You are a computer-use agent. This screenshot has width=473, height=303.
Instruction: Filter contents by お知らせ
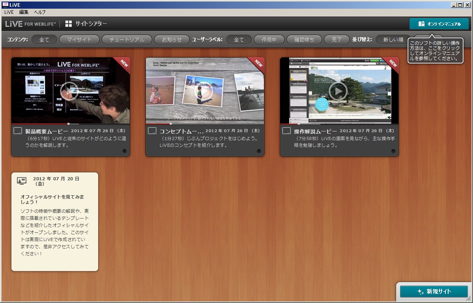coord(172,39)
